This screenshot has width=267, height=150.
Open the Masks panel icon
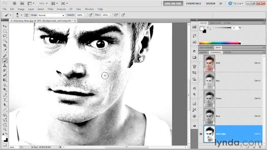[194, 57]
